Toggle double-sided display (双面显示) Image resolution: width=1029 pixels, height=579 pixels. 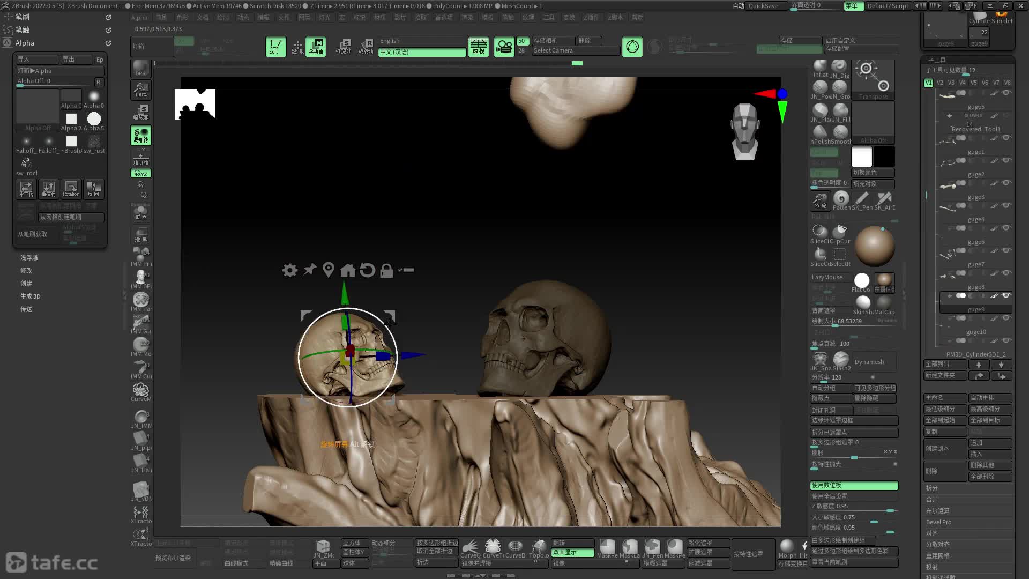[573, 552]
